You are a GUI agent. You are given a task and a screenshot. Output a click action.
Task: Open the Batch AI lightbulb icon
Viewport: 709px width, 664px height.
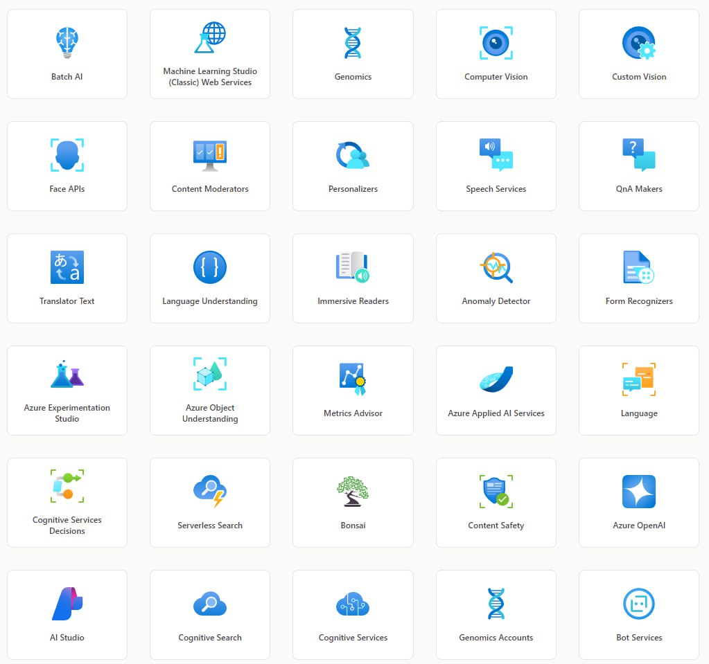point(67,43)
